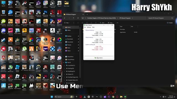Open the Photoshop desktop shortcut

click(x=45, y=13)
